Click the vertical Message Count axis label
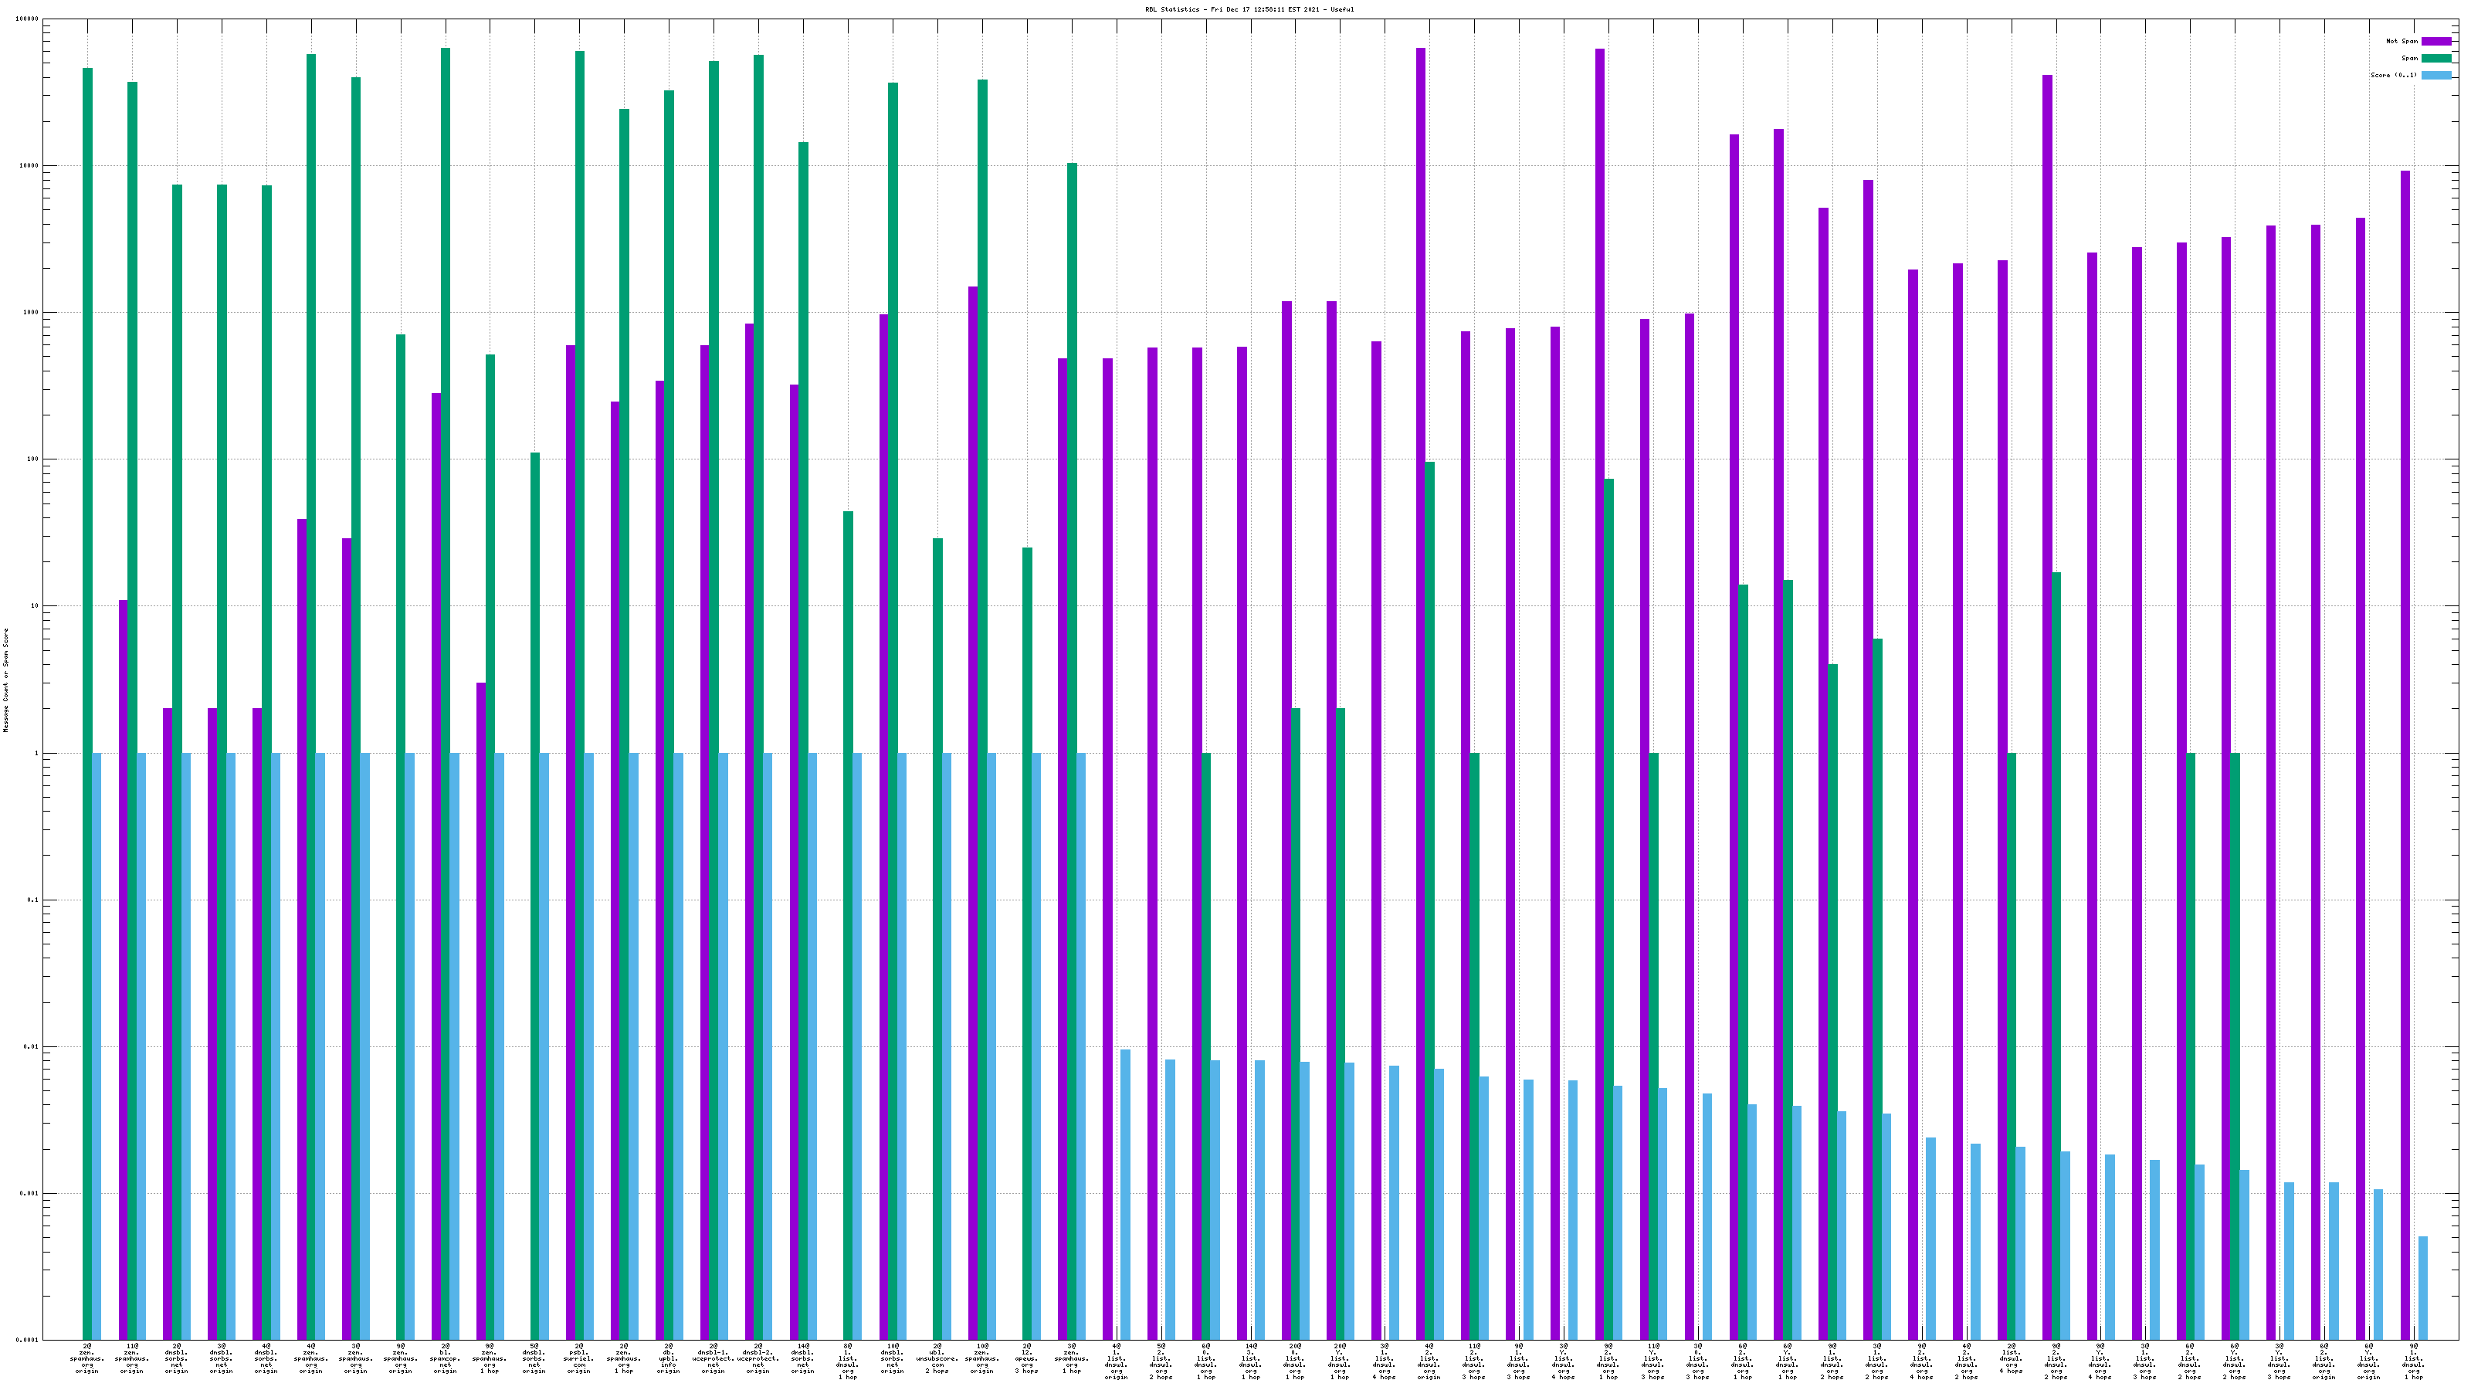This screenshot has height=1390, width=2471. pyautogui.click(x=5, y=680)
